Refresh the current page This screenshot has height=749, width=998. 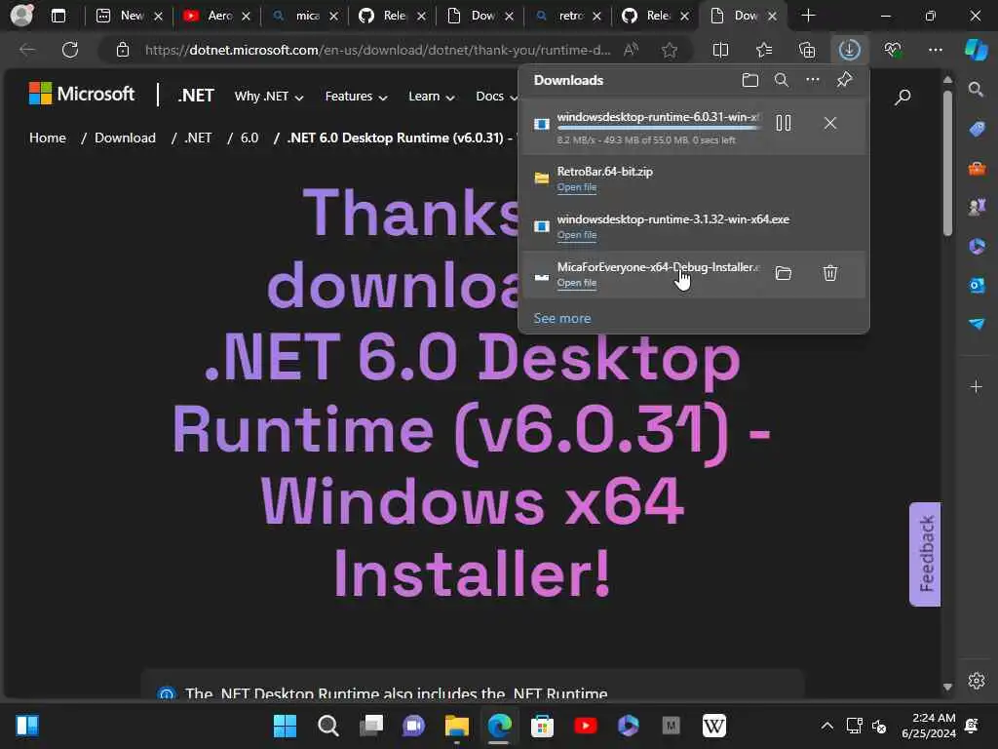[x=70, y=50]
